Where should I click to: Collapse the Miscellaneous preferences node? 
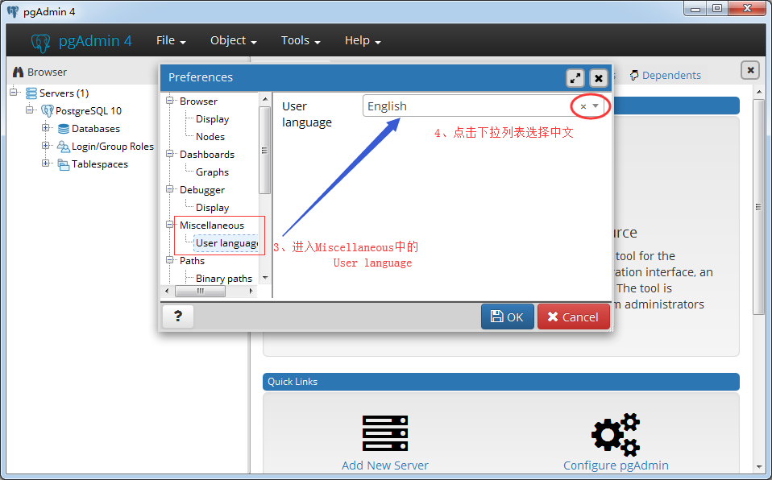[x=170, y=225]
